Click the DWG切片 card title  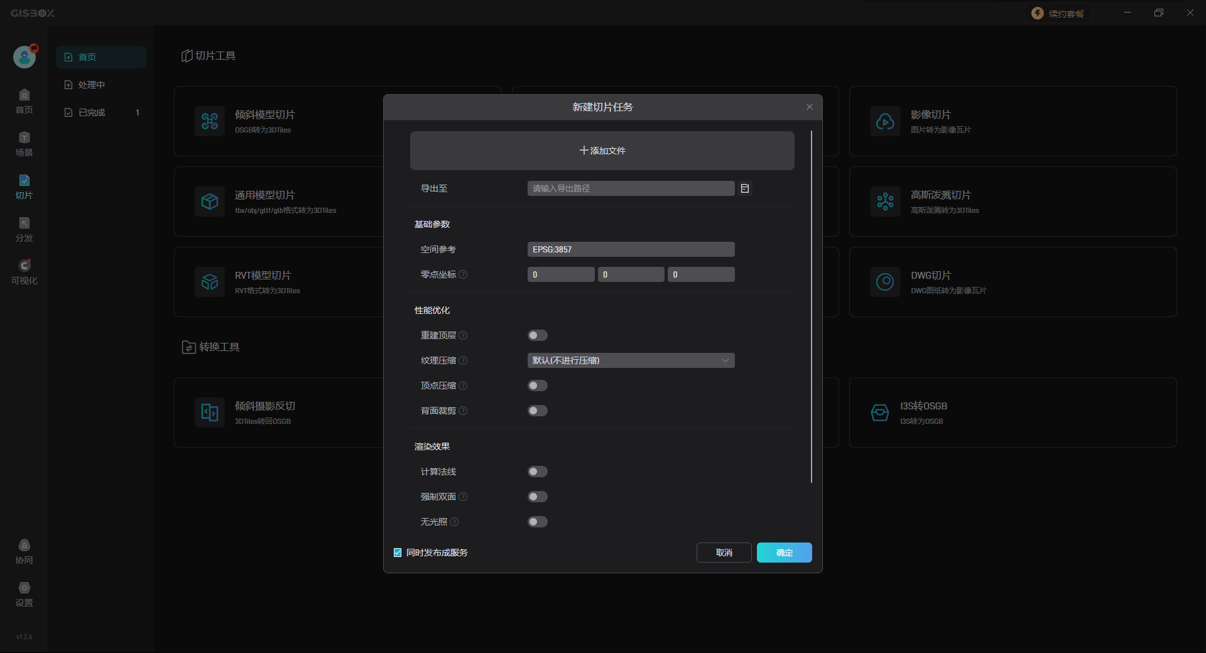coord(931,276)
